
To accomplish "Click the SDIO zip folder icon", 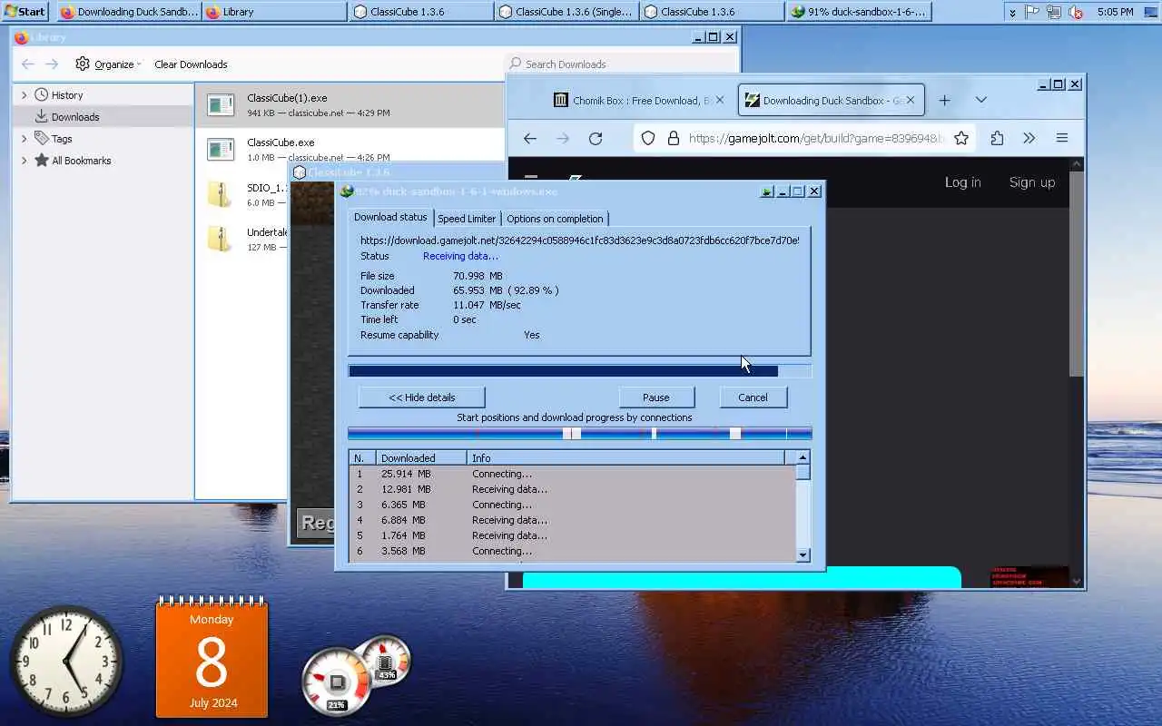I will (219, 195).
